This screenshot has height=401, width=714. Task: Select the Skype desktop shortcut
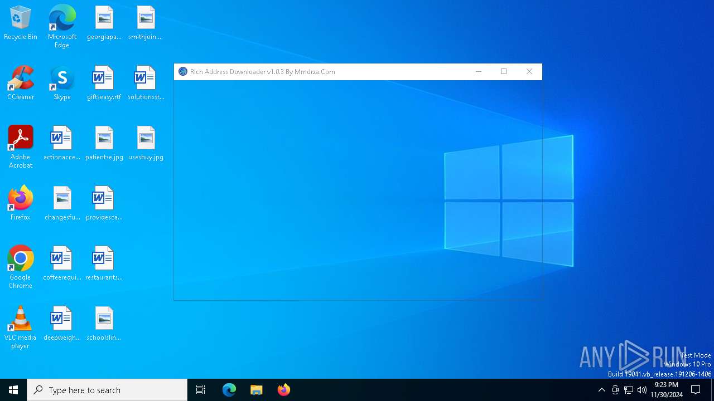(x=62, y=84)
